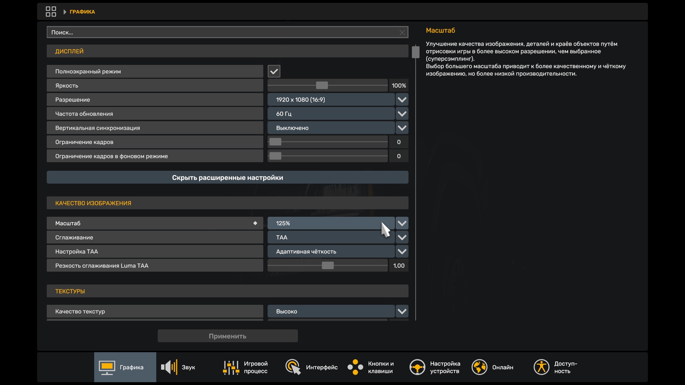
Task: Click the Графика breadcrumb label
Action: [82, 12]
